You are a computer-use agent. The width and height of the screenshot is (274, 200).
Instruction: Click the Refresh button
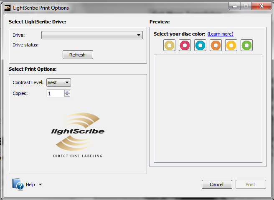coord(78,55)
